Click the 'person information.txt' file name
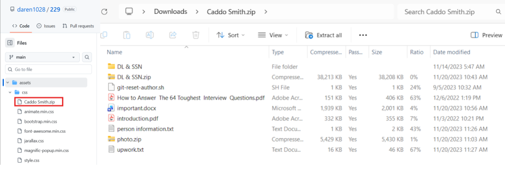Viewport: 505px width, 172px height. (145, 129)
